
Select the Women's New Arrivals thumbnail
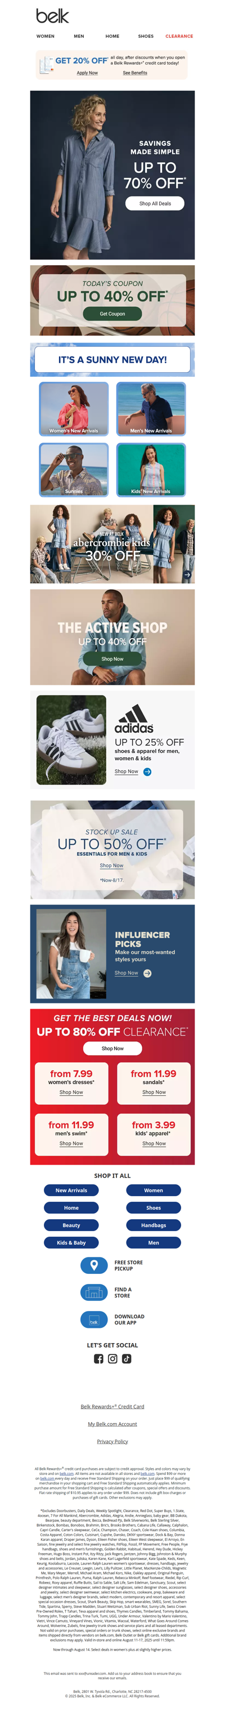74,409
